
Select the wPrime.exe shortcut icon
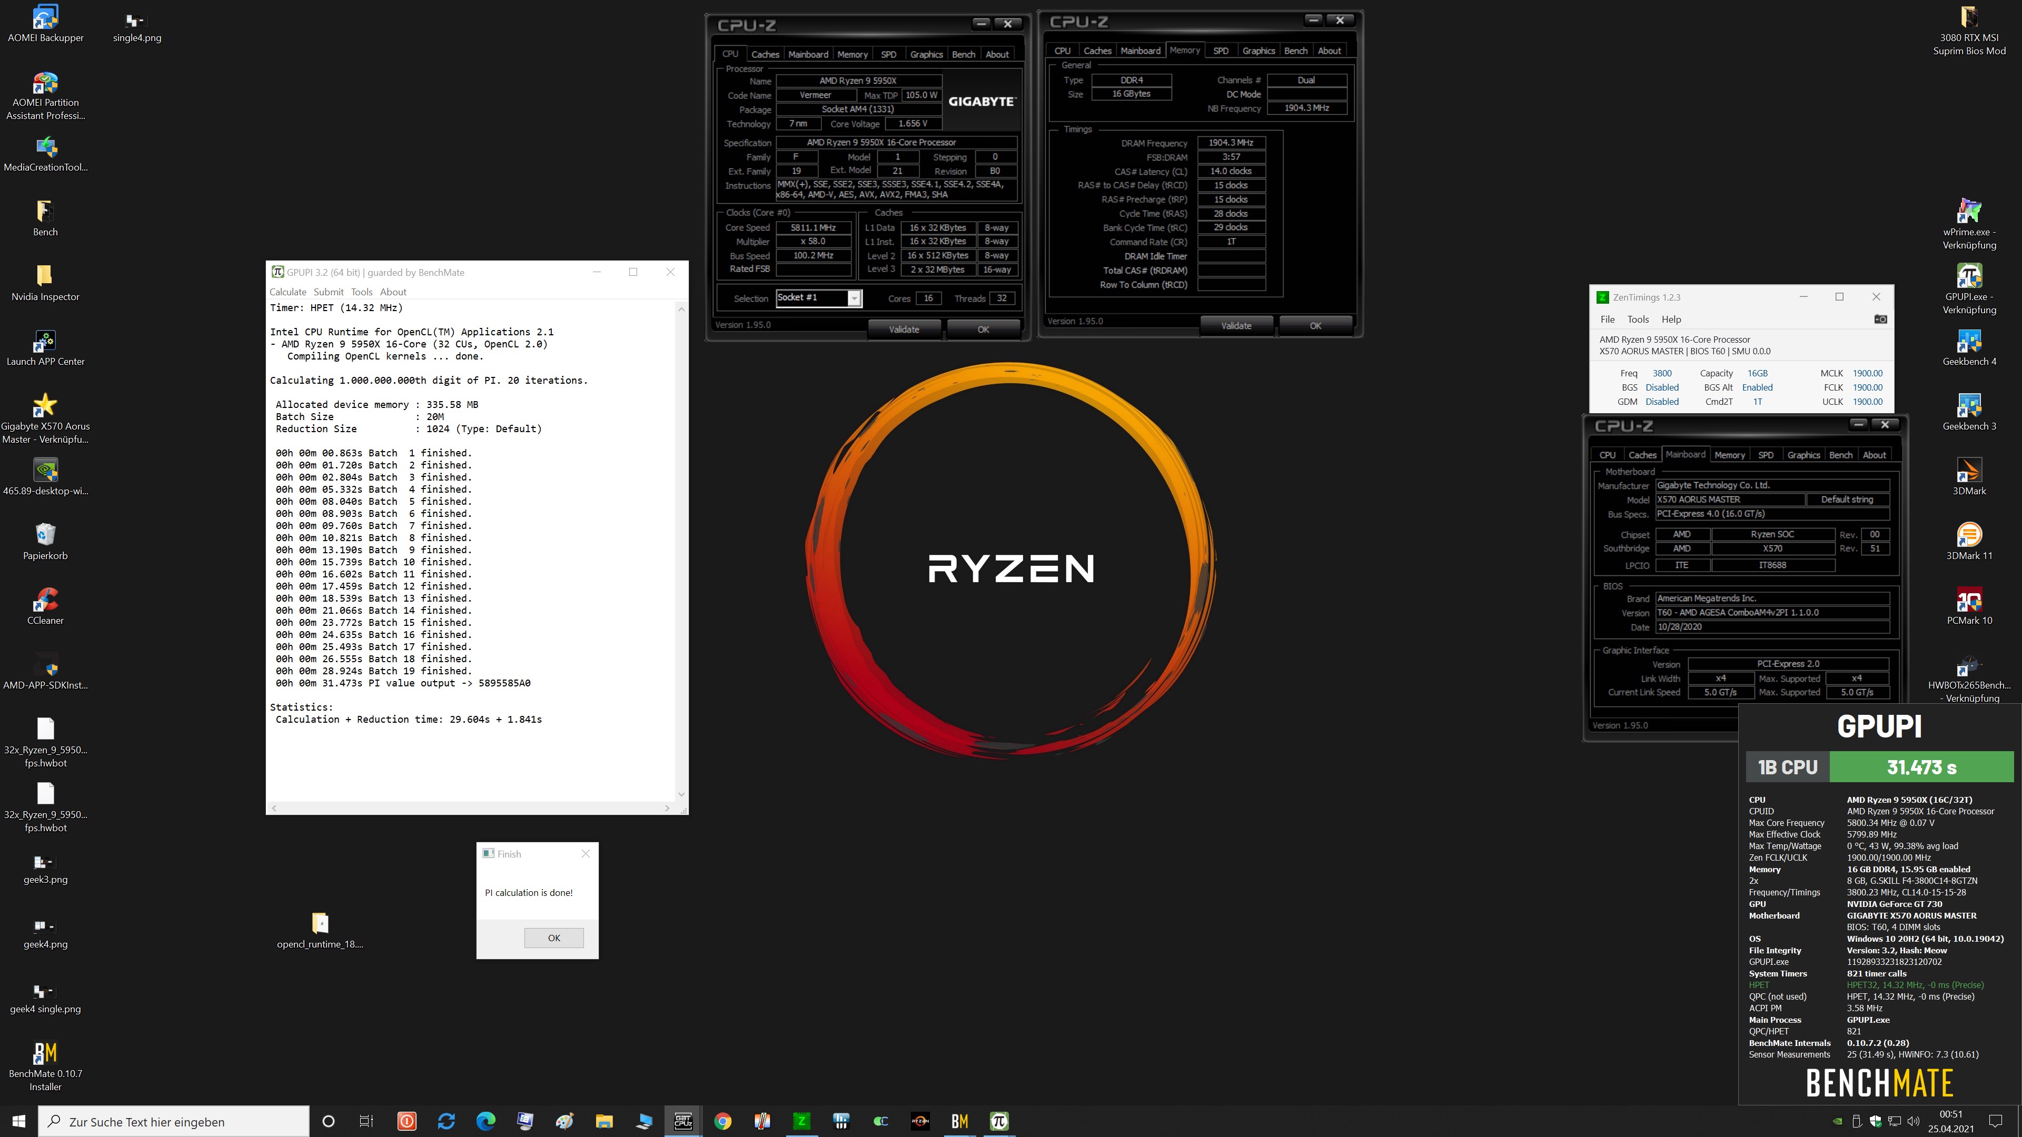coord(1969,224)
